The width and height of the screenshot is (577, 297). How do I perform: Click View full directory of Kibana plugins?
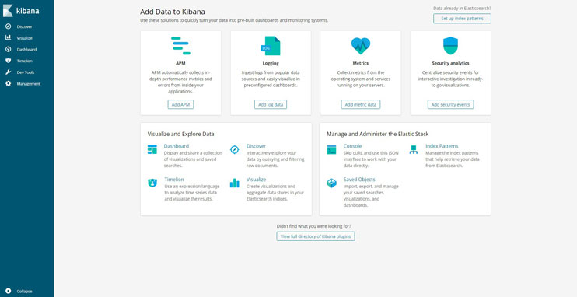click(x=316, y=236)
